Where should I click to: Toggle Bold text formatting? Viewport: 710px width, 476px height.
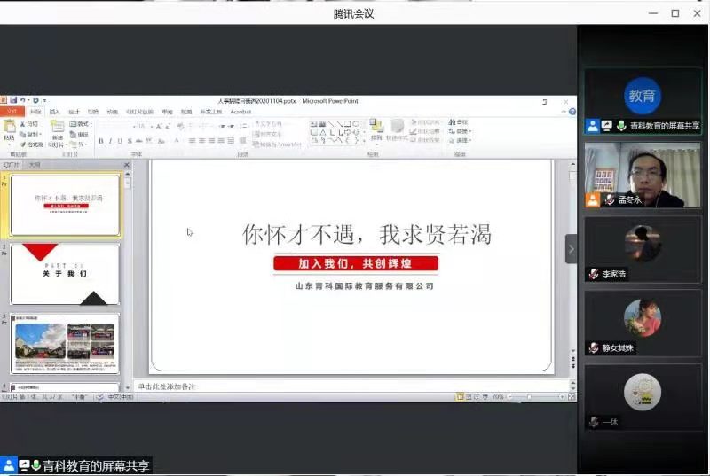click(101, 141)
